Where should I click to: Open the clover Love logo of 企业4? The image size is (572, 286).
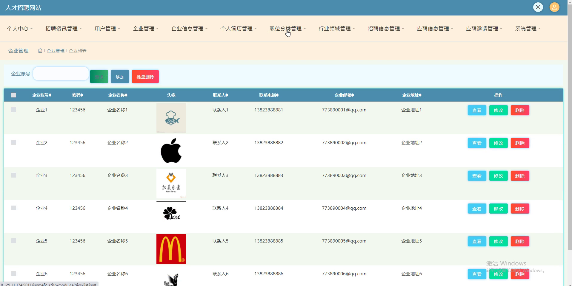(171, 213)
